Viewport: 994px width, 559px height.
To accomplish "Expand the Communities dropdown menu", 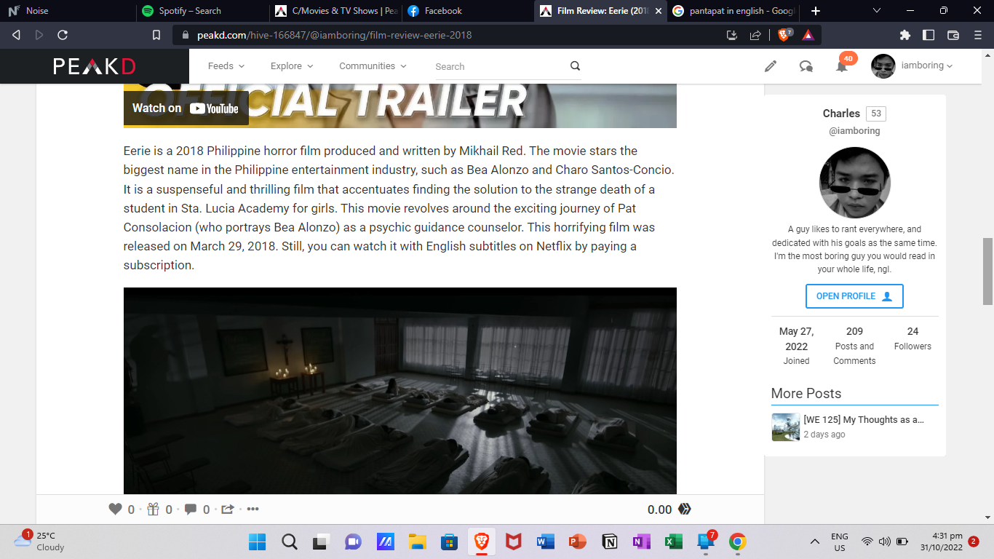I will (x=373, y=66).
